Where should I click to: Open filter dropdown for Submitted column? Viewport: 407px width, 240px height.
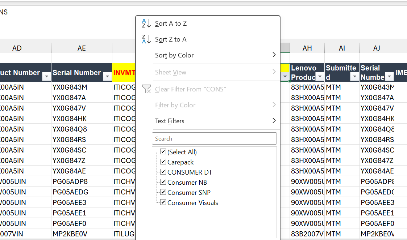(354, 77)
